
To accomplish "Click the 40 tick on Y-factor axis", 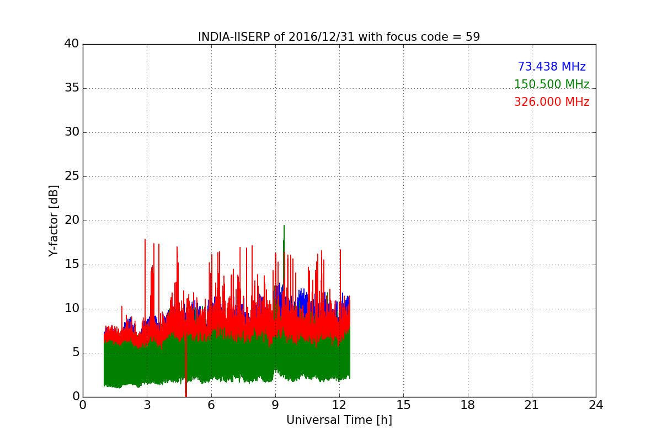I will point(71,44).
